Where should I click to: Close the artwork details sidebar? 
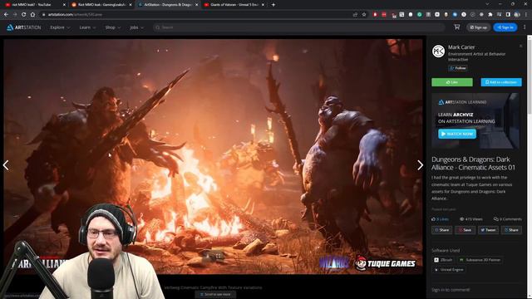521,46
